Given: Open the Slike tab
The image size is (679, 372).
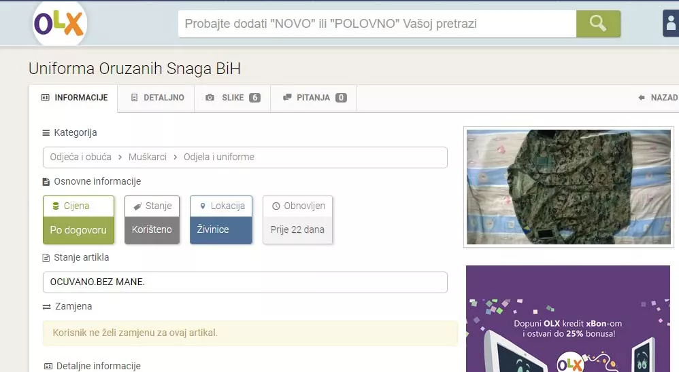Looking at the screenshot, I should tap(233, 98).
